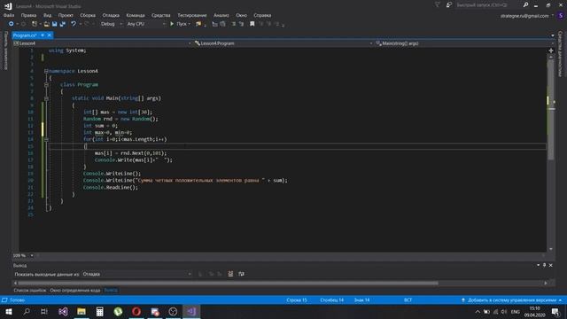The height and width of the screenshot is (319, 567).
Task: Open the Средства menu
Action: (161, 15)
